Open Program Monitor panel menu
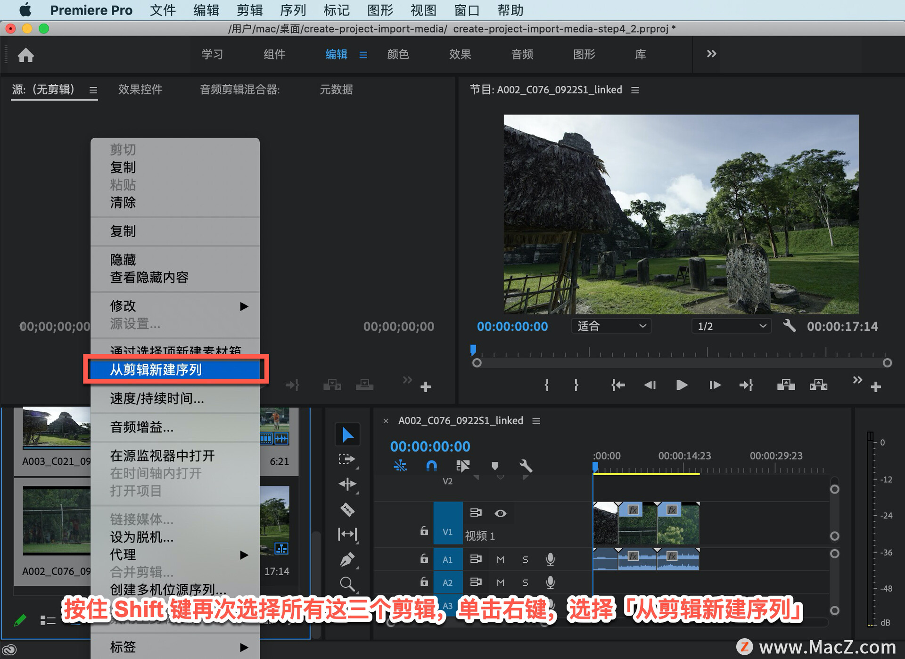This screenshot has width=905, height=659. point(635,90)
